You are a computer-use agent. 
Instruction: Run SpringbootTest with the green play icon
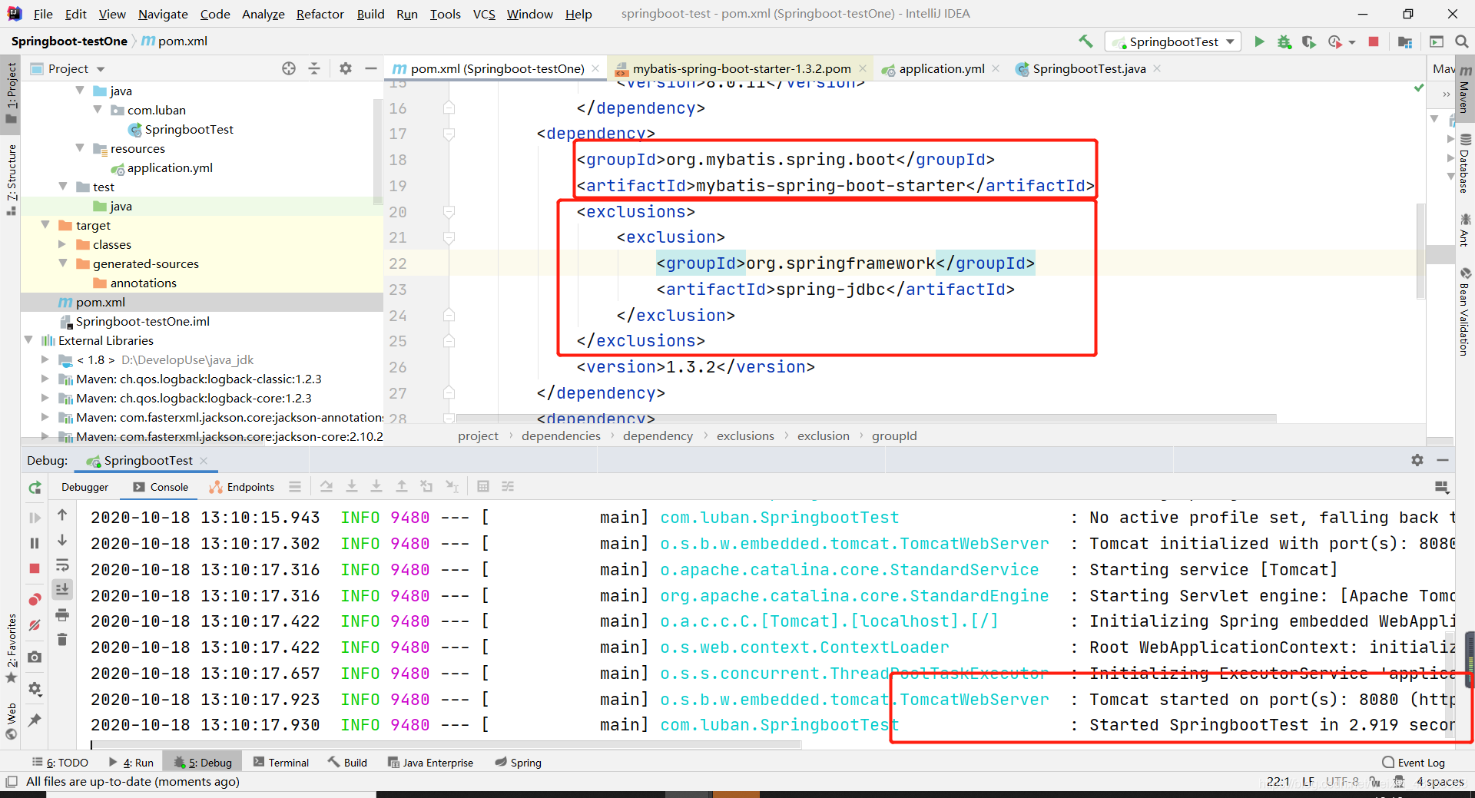pos(1259,41)
